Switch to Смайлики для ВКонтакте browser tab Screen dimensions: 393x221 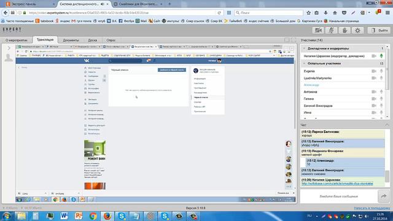(x=138, y=4)
